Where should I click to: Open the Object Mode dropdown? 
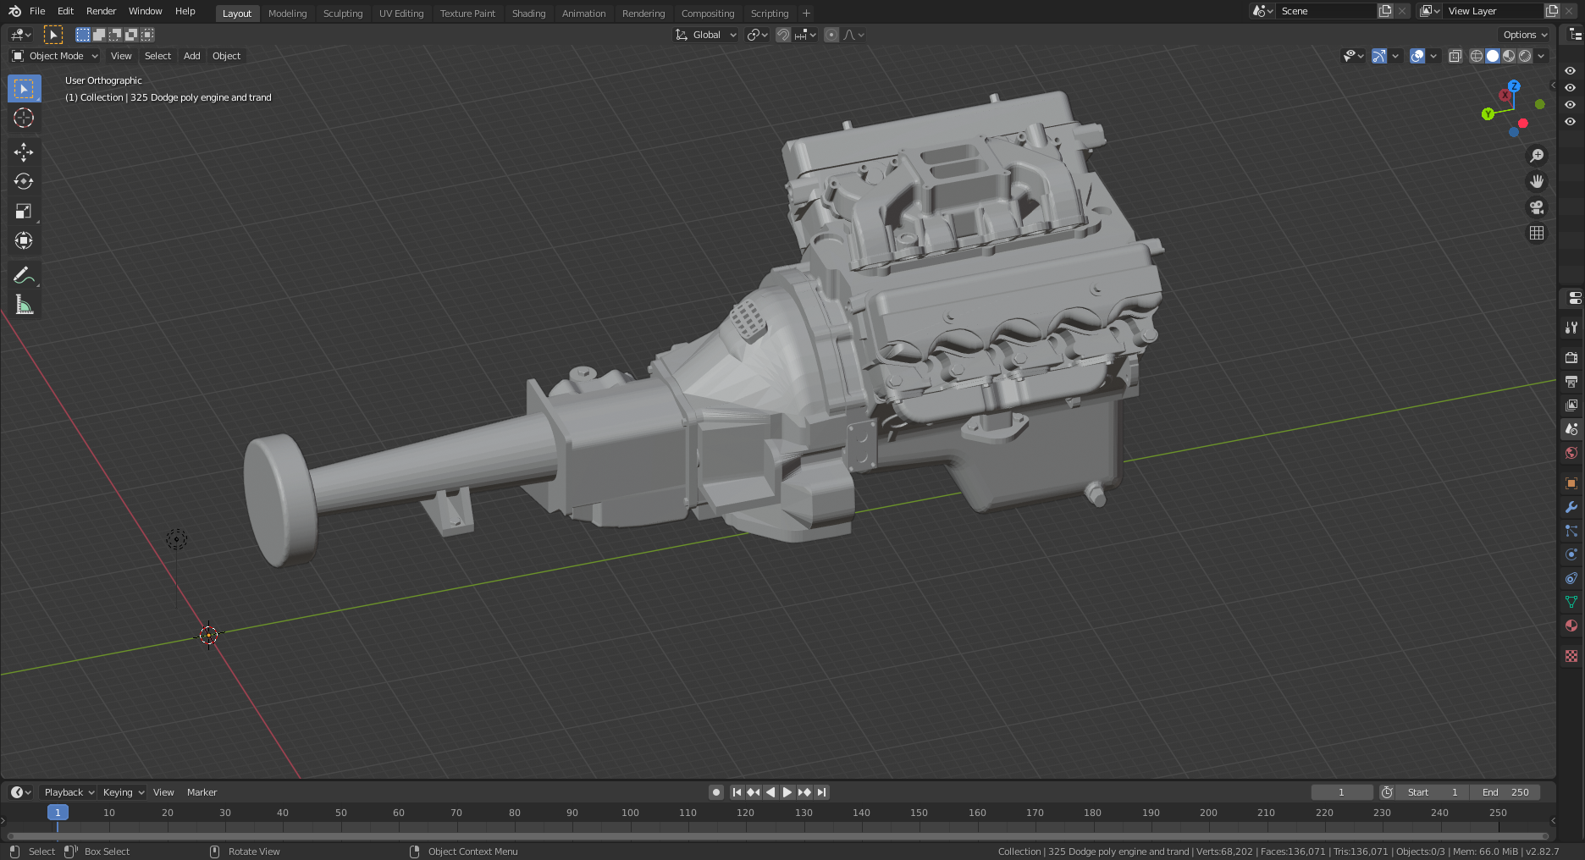[x=55, y=56]
